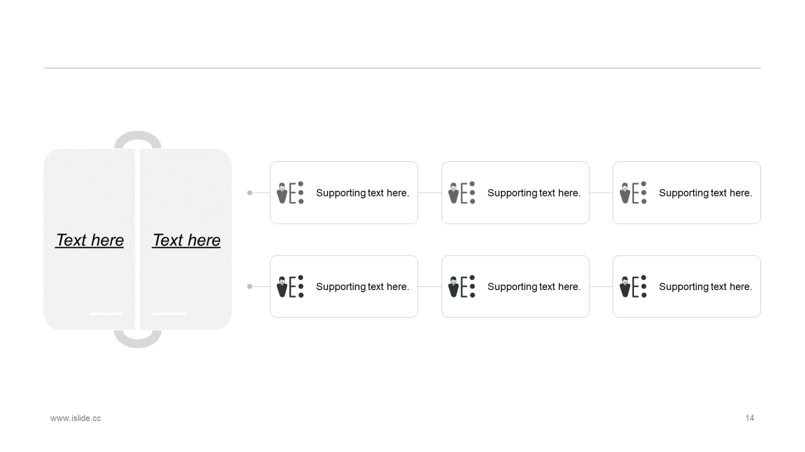Select the dark person icon in middle bottom-row card
Viewport: 805px width, 452px height.
click(x=462, y=286)
